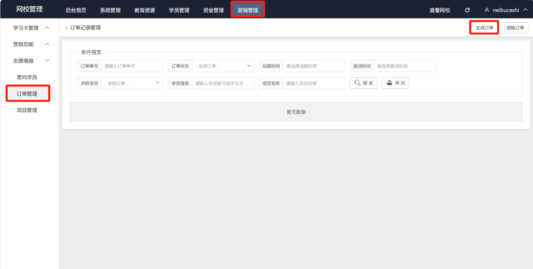
Task: Collapse the 营销功能 sidebar section
Action: click(x=47, y=44)
